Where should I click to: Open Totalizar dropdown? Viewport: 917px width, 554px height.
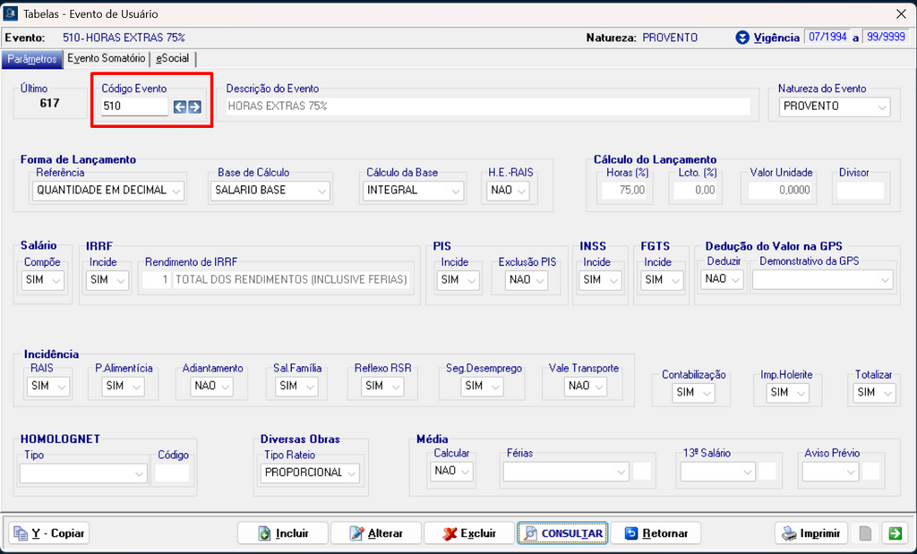point(874,393)
